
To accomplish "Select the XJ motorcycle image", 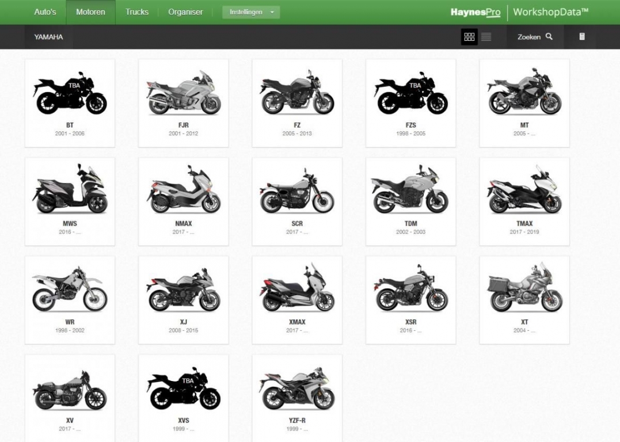I will coord(184,290).
